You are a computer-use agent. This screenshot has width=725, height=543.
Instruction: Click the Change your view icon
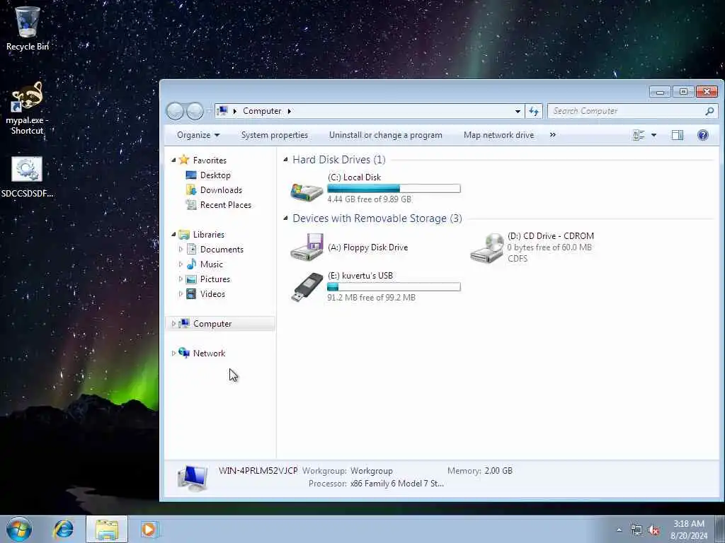(x=639, y=135)
